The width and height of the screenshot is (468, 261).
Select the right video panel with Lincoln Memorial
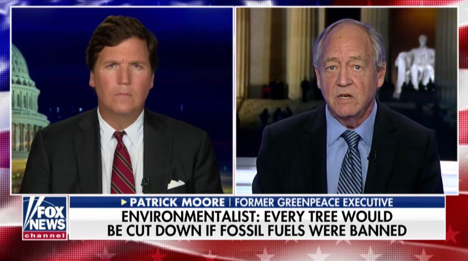click(346, 101)
